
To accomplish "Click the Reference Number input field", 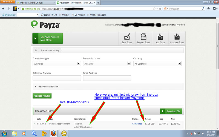I will (x=57, y=78).
